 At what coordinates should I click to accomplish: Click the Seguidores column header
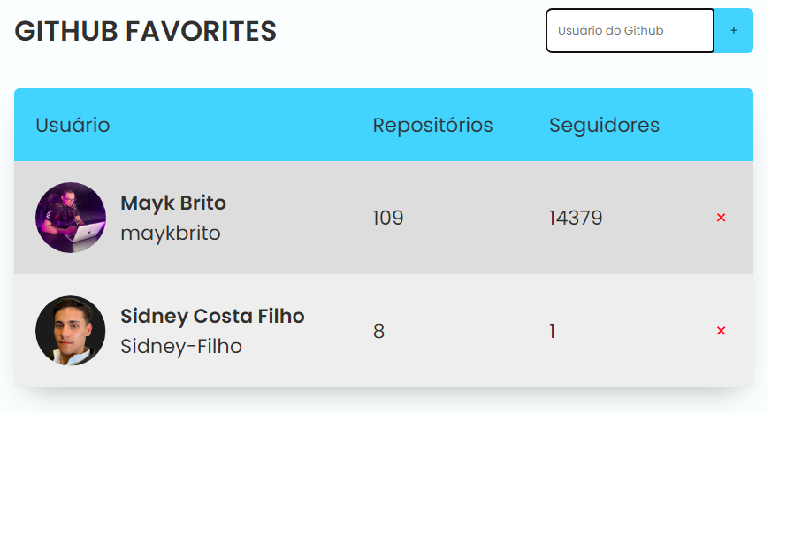pyautogui.click(x=604, y=126)
